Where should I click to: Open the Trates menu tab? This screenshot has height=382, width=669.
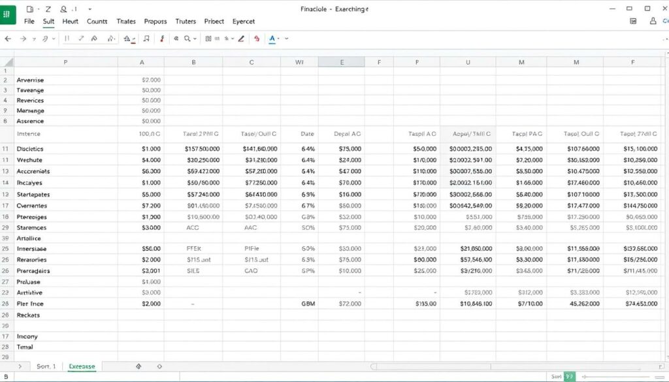[126, 22]
